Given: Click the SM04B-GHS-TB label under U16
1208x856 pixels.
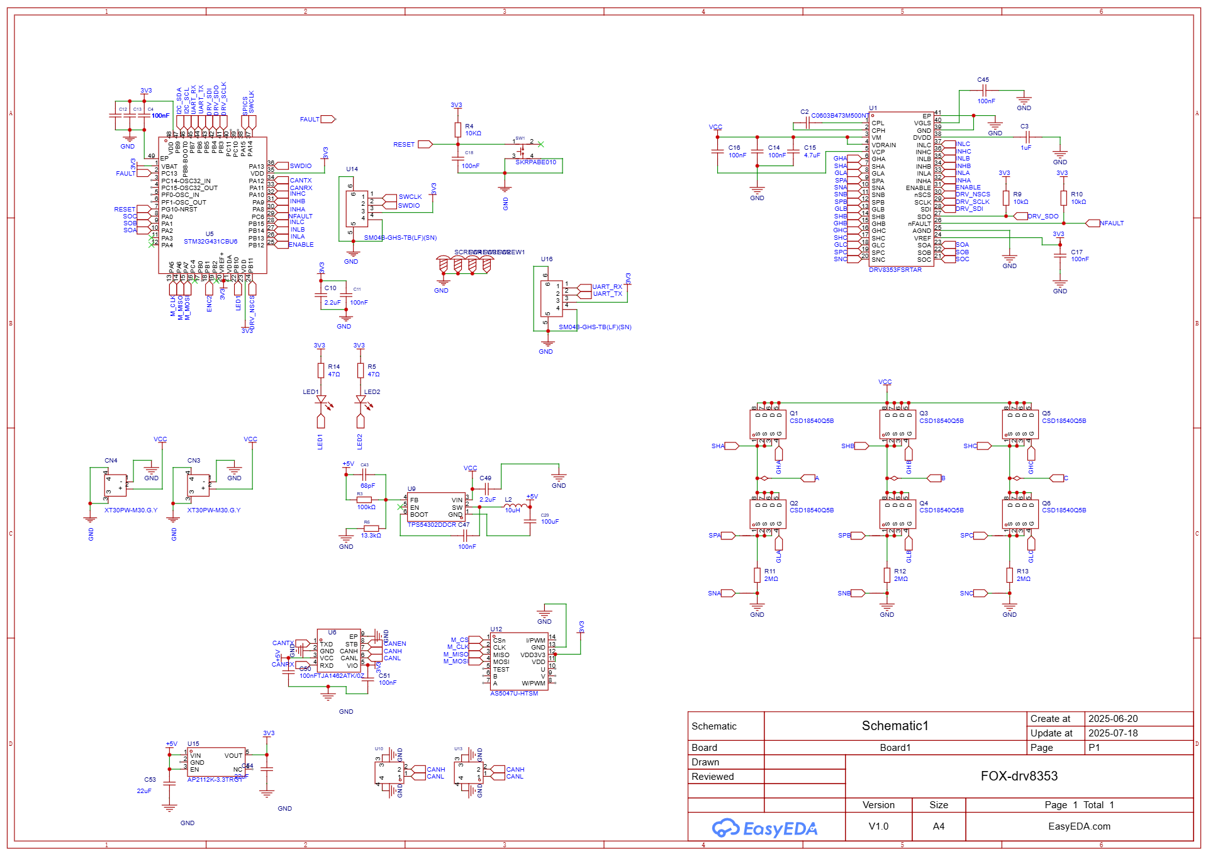Looking at the screenshot, I should 595,327.
